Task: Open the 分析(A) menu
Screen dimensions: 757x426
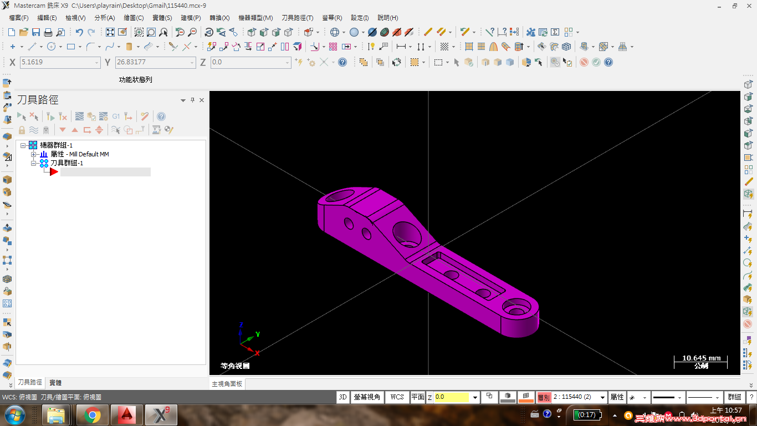Action: 105,18
